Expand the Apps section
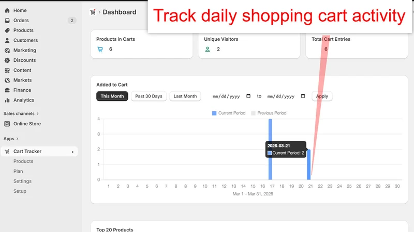Viewport: 414px width, 232px height. [11, 139]
